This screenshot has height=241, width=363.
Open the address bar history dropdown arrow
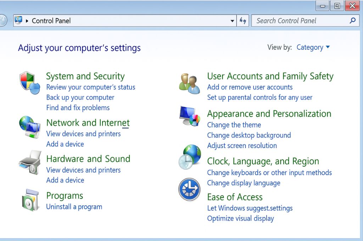(x=232, y=21)
